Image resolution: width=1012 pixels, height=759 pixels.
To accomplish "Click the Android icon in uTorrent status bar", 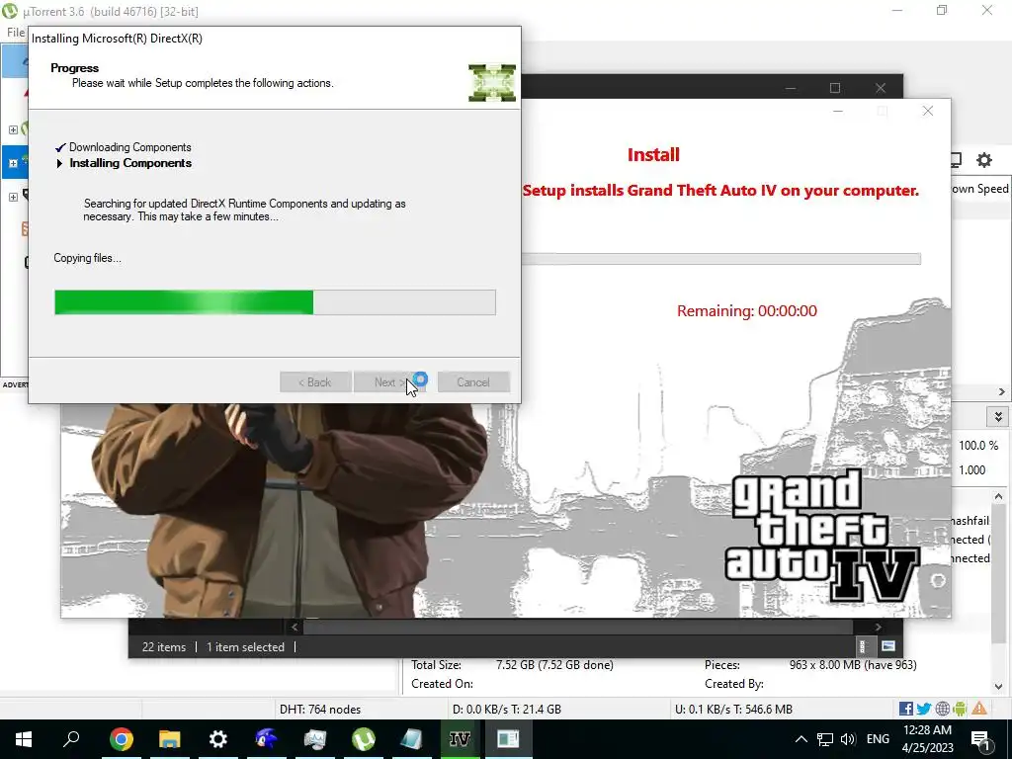I will [x=961, y=709].
